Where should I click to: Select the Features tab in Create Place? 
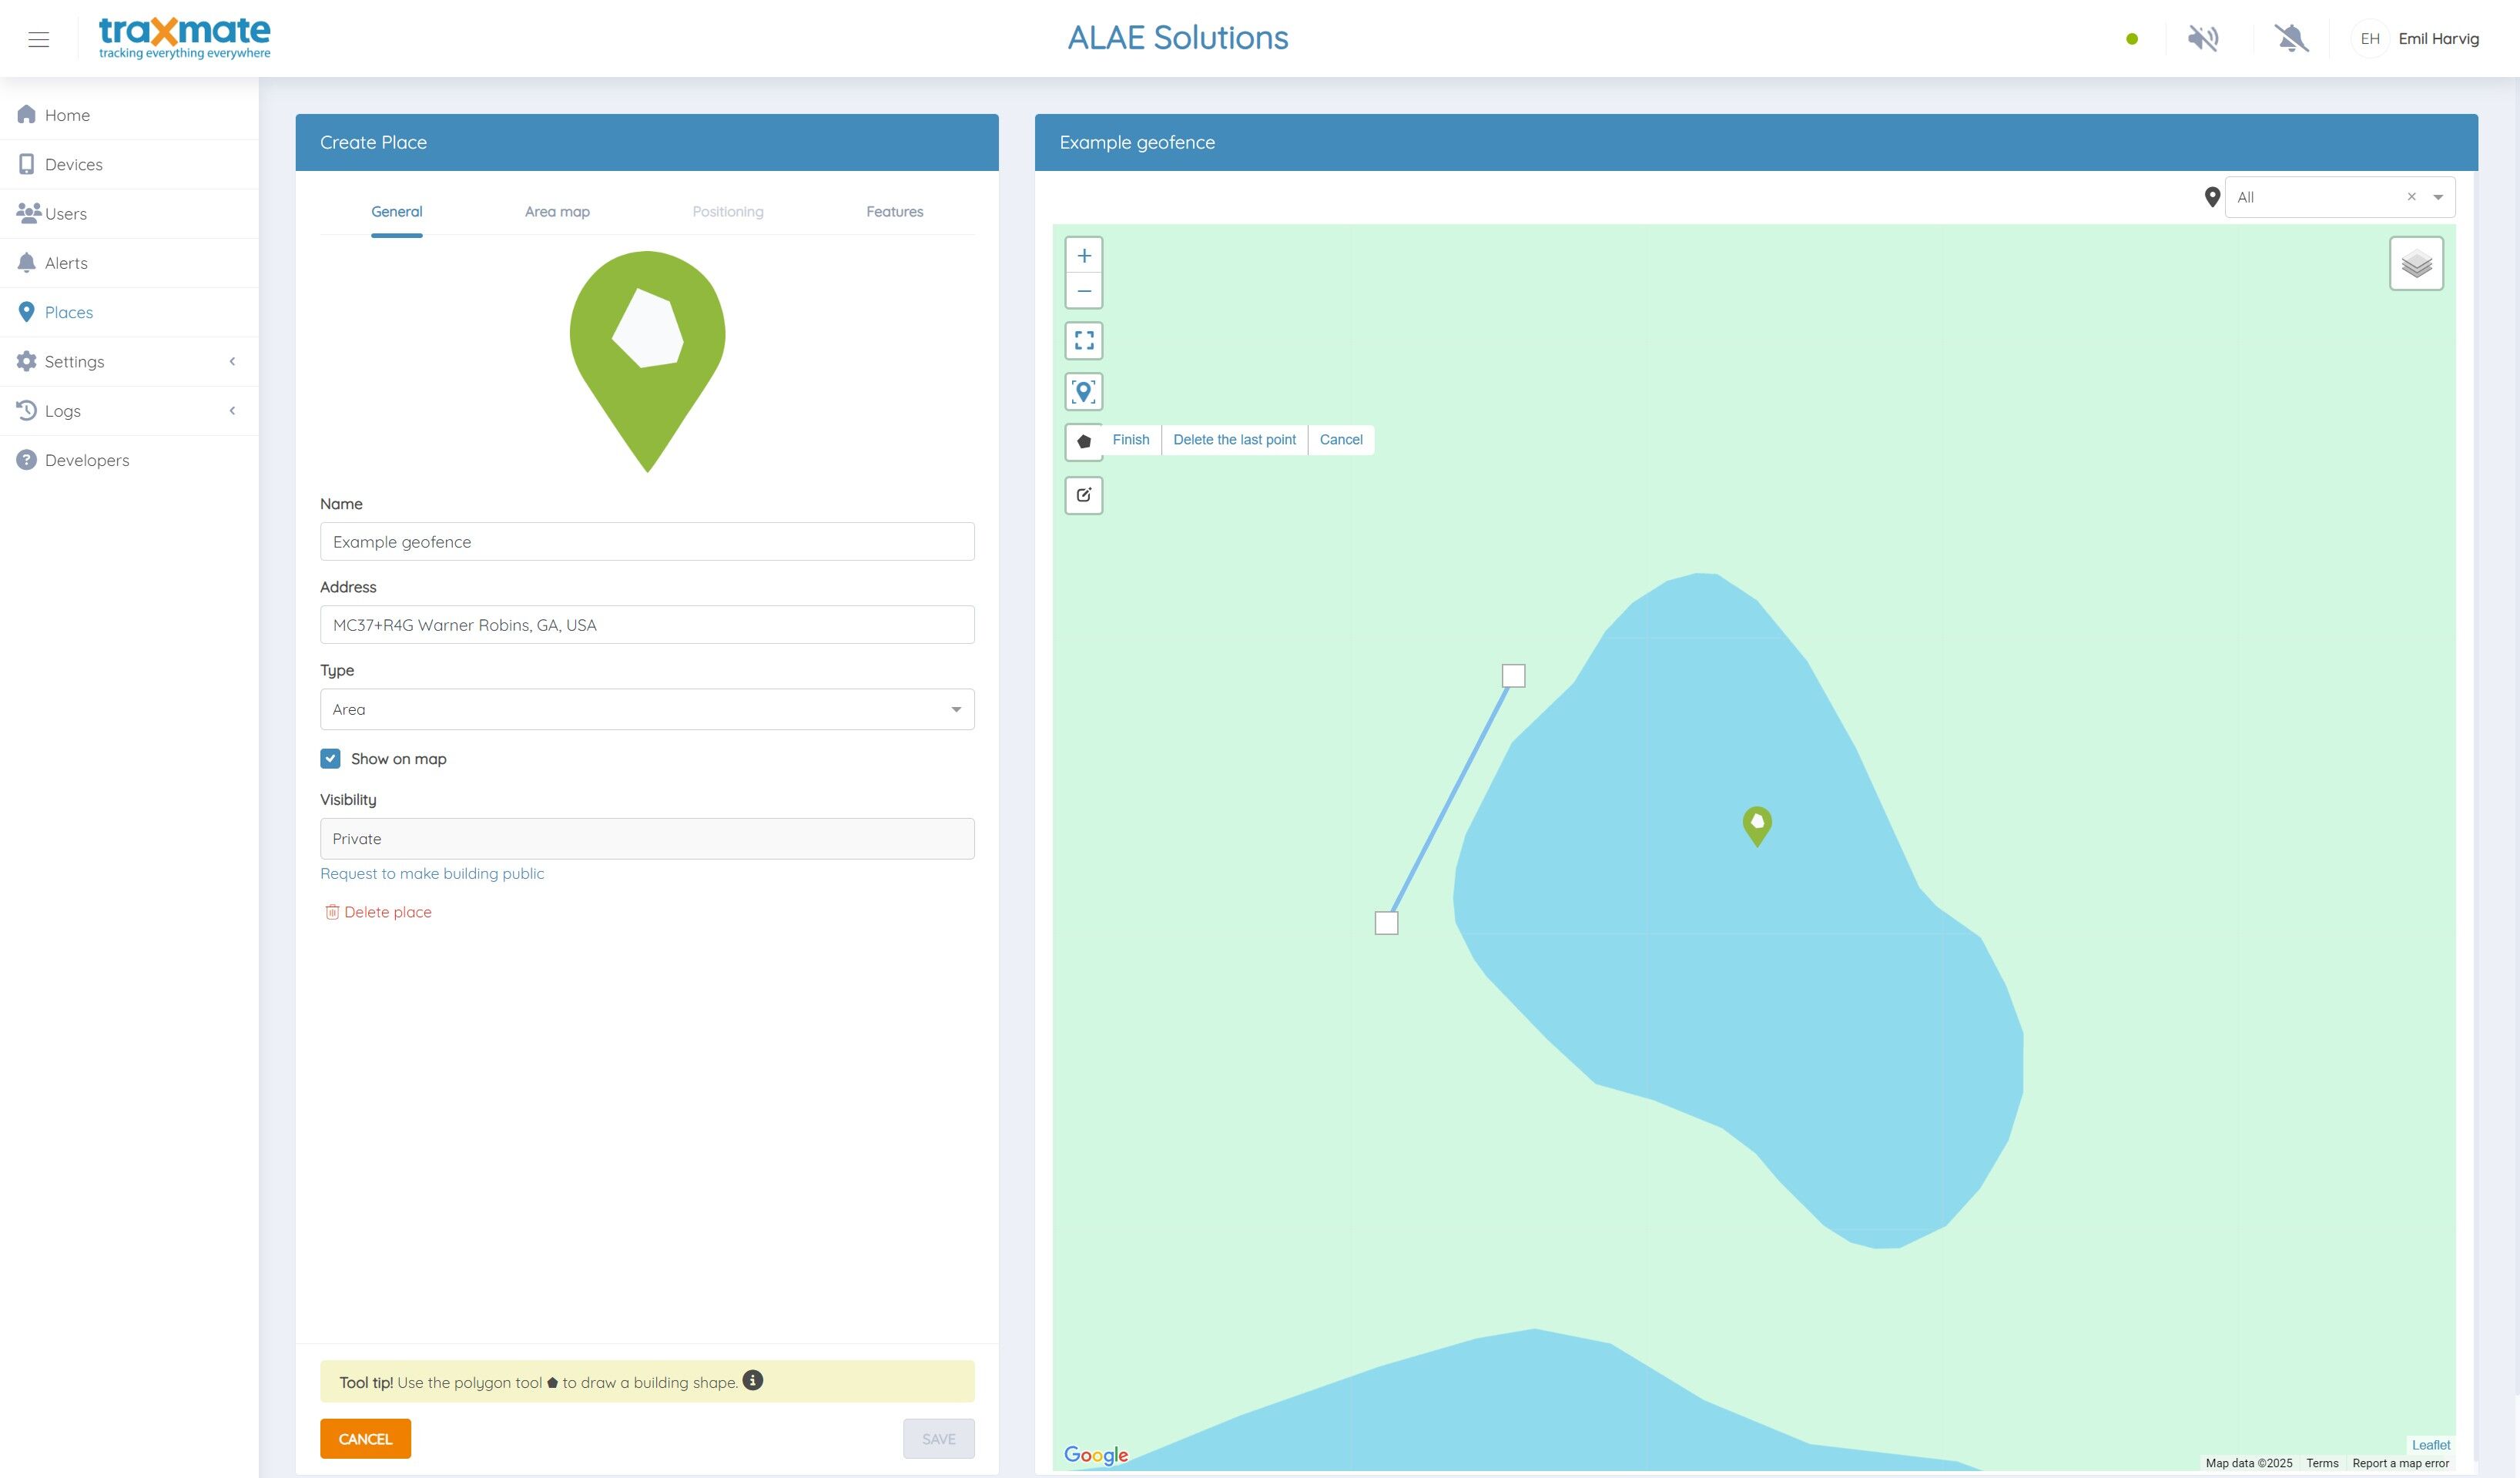pos(894,211)
